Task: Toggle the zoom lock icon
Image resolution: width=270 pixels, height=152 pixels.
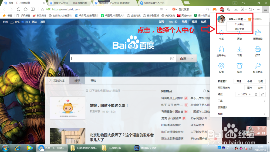Action: 256,94
